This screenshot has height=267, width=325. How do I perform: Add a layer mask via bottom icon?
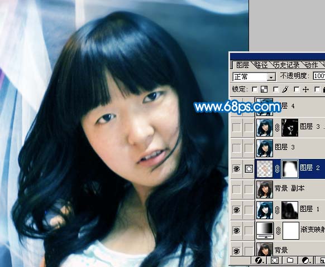tap(275, 260)
